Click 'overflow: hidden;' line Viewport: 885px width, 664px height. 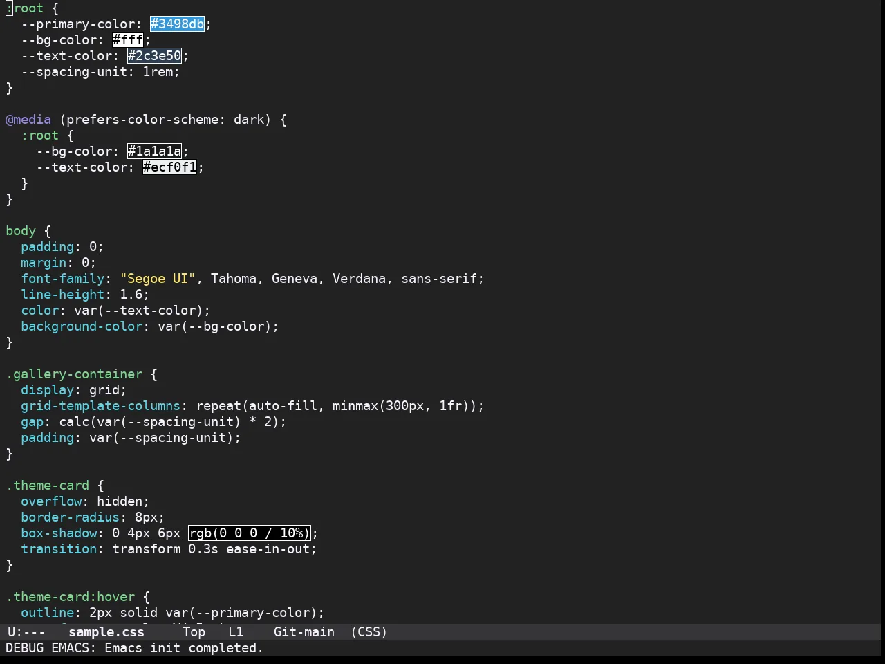[85, 501]
